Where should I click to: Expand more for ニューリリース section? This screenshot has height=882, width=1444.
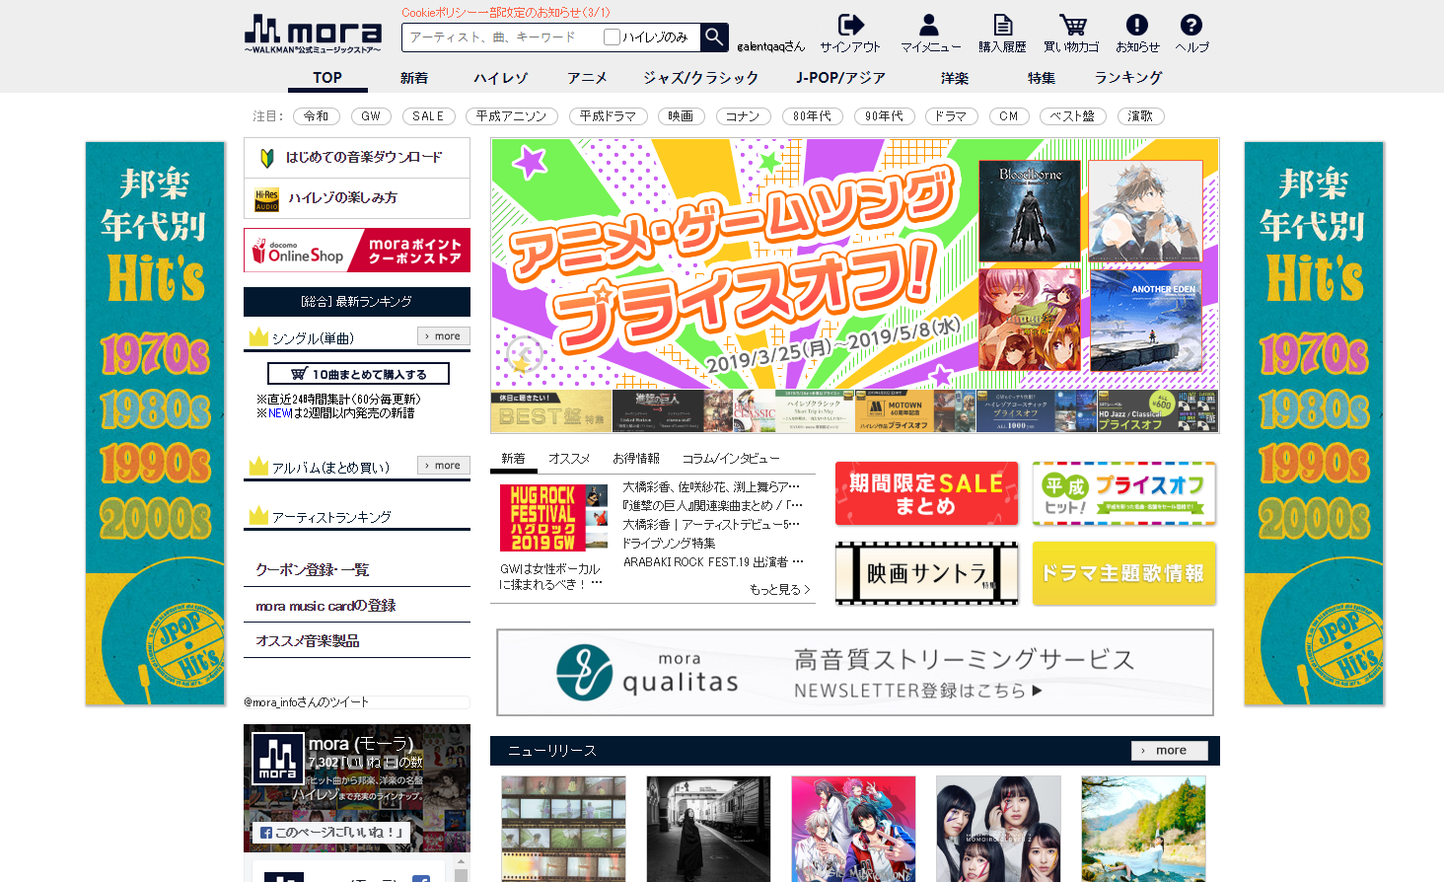1169,750
